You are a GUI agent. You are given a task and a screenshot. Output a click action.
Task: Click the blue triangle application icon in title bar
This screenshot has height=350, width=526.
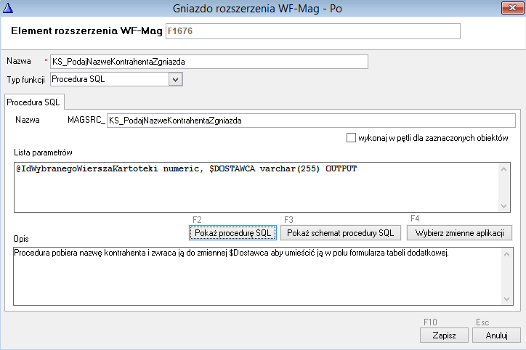8,8
